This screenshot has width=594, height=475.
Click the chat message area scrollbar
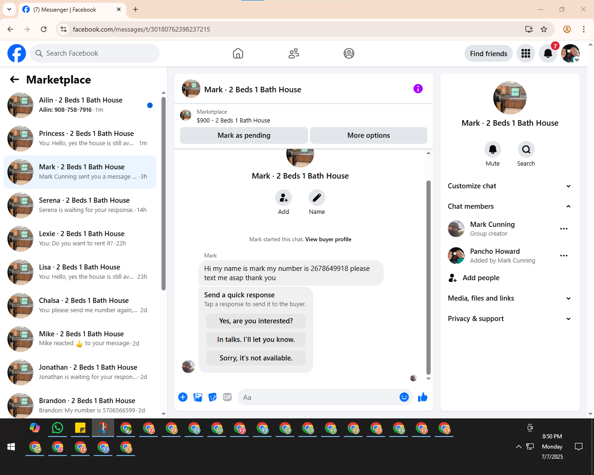[x=428, y=277]
